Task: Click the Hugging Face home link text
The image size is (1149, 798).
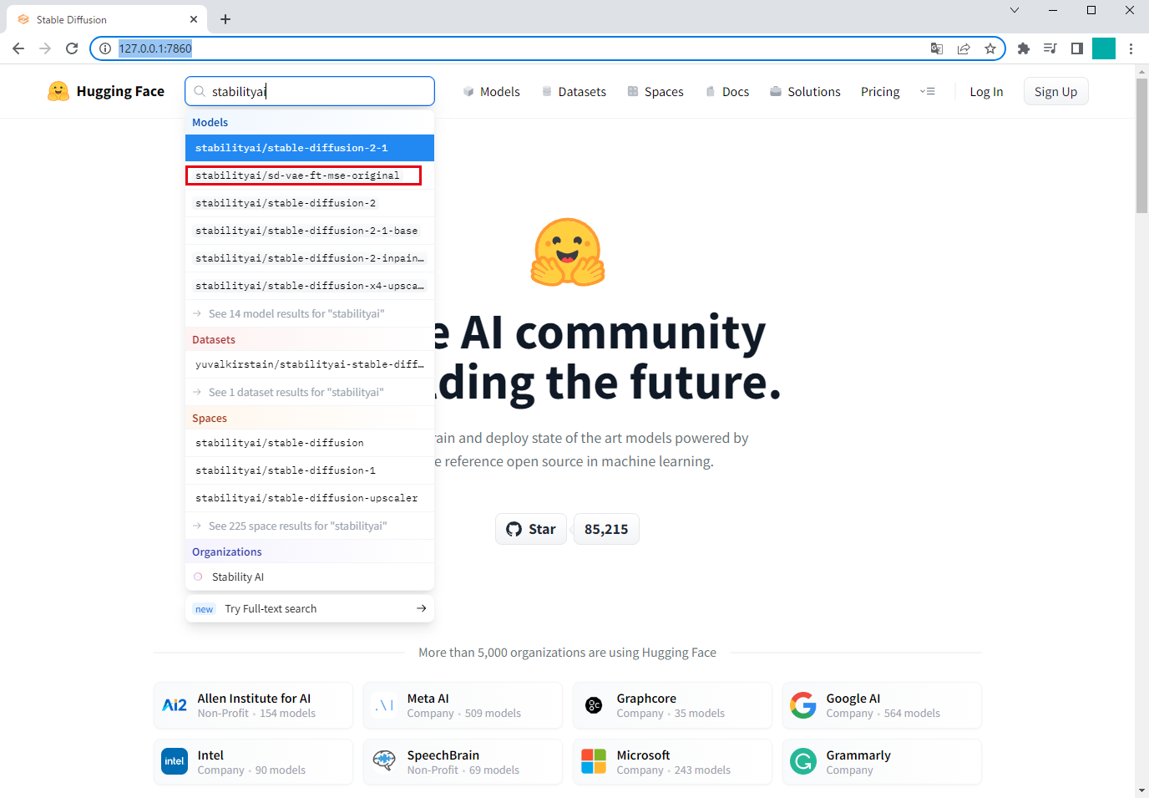Action: pos(120,91)
